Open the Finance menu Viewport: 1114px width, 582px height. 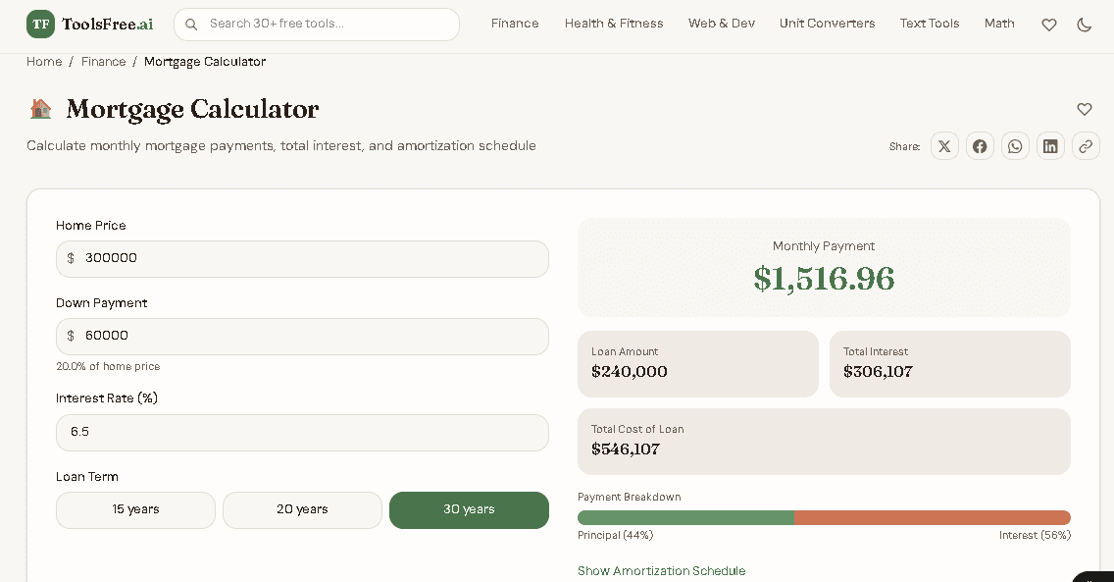tap(515, 24)
